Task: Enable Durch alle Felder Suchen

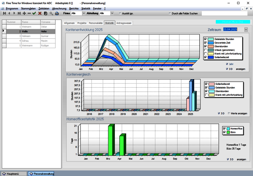Action: pyautogui.click(x=170, y=13)
